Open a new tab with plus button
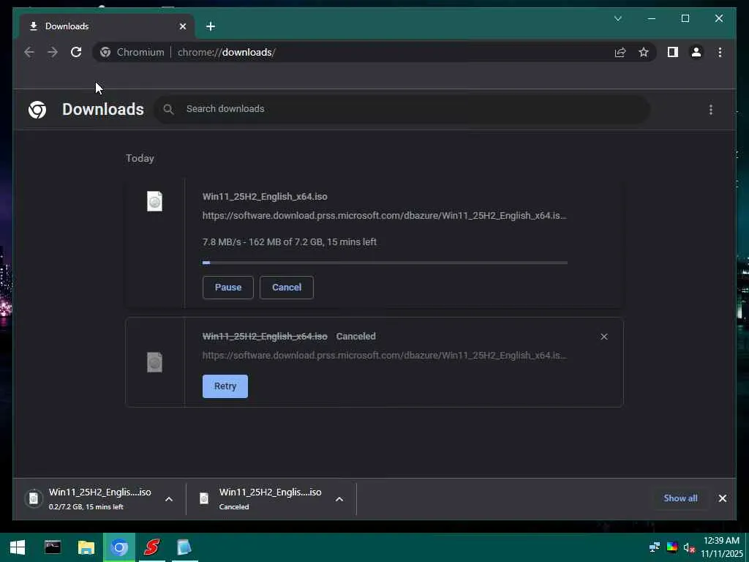 211,26
